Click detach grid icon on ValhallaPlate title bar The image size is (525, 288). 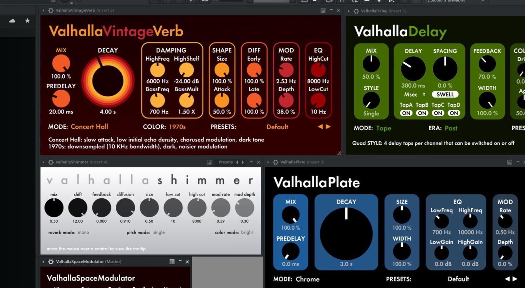510,162
